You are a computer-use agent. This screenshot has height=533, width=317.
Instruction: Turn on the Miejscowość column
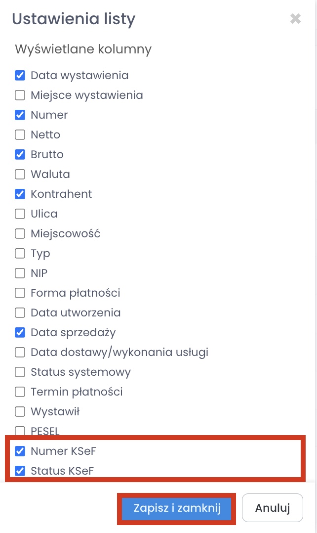tap(20, 234)
